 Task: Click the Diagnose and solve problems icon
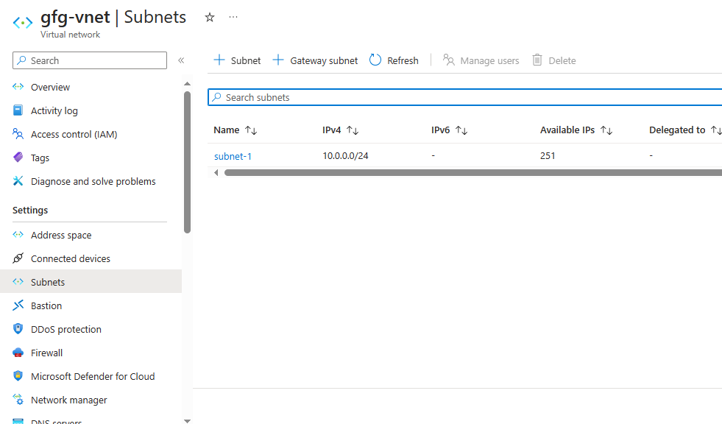pos(18,180)
